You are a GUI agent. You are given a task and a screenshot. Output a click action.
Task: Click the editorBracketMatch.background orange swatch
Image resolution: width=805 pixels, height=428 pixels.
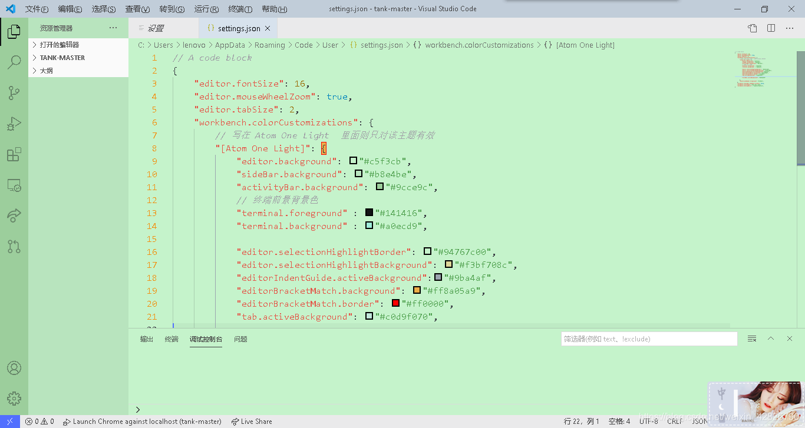point(417,290)
